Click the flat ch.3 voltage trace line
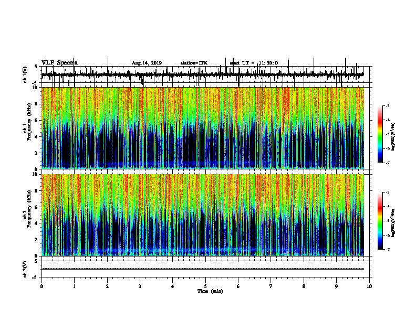Screen dimensions: 416x321 [202, 269]
